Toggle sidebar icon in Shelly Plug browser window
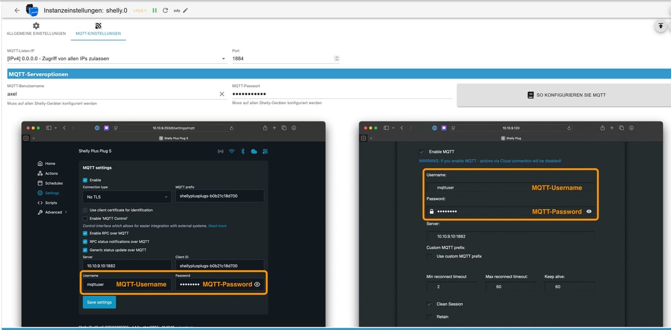This screenshot has height=330, width=671. point(386,128)
